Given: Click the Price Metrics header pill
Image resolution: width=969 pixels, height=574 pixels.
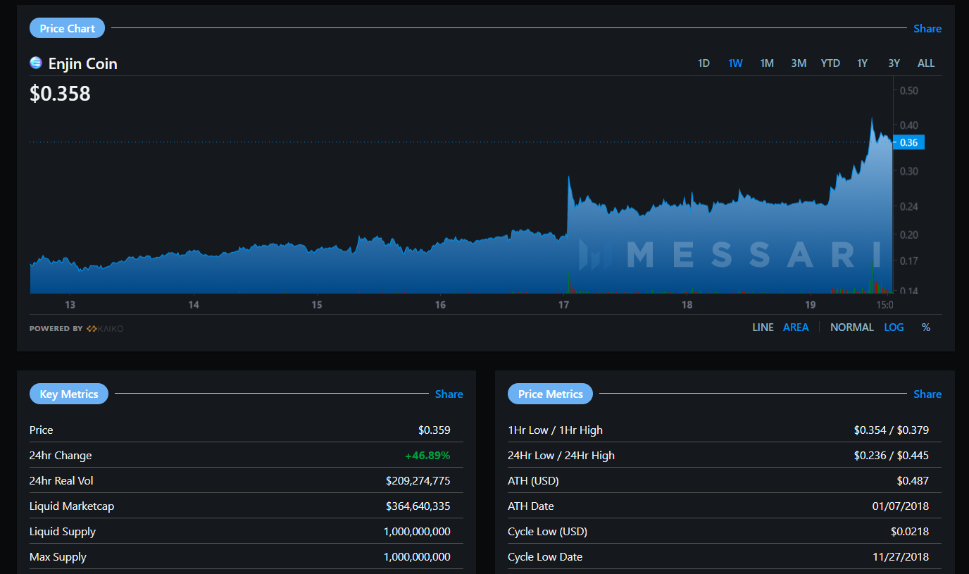Looking at the screenshot, I should click(x=550, y=394).
